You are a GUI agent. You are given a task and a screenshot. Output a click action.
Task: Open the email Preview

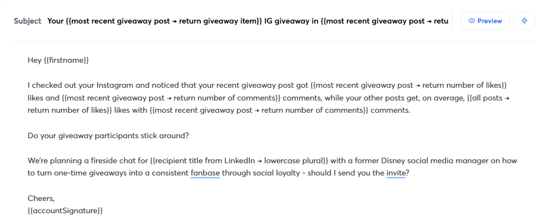[x=485, y=21]
